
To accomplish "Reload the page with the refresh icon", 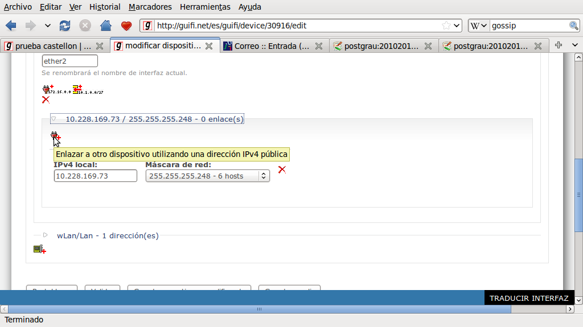I will [65, 26].
